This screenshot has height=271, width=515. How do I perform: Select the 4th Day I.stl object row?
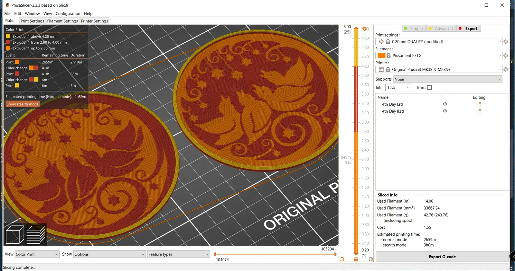[442, 104]
